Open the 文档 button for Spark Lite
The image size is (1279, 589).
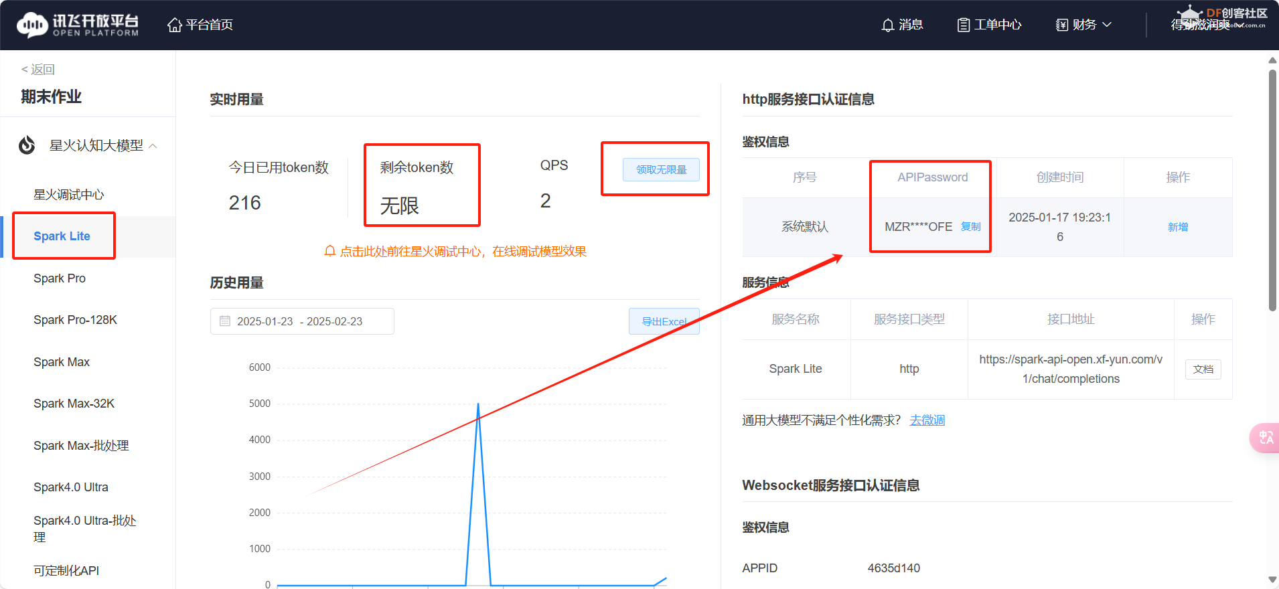(1203, 369)
